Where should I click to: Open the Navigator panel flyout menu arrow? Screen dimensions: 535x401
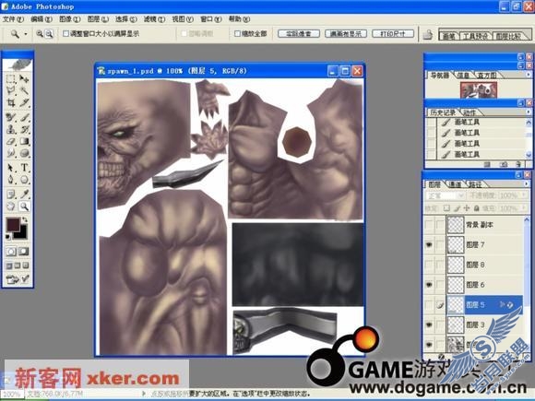[x=528, y=75]
